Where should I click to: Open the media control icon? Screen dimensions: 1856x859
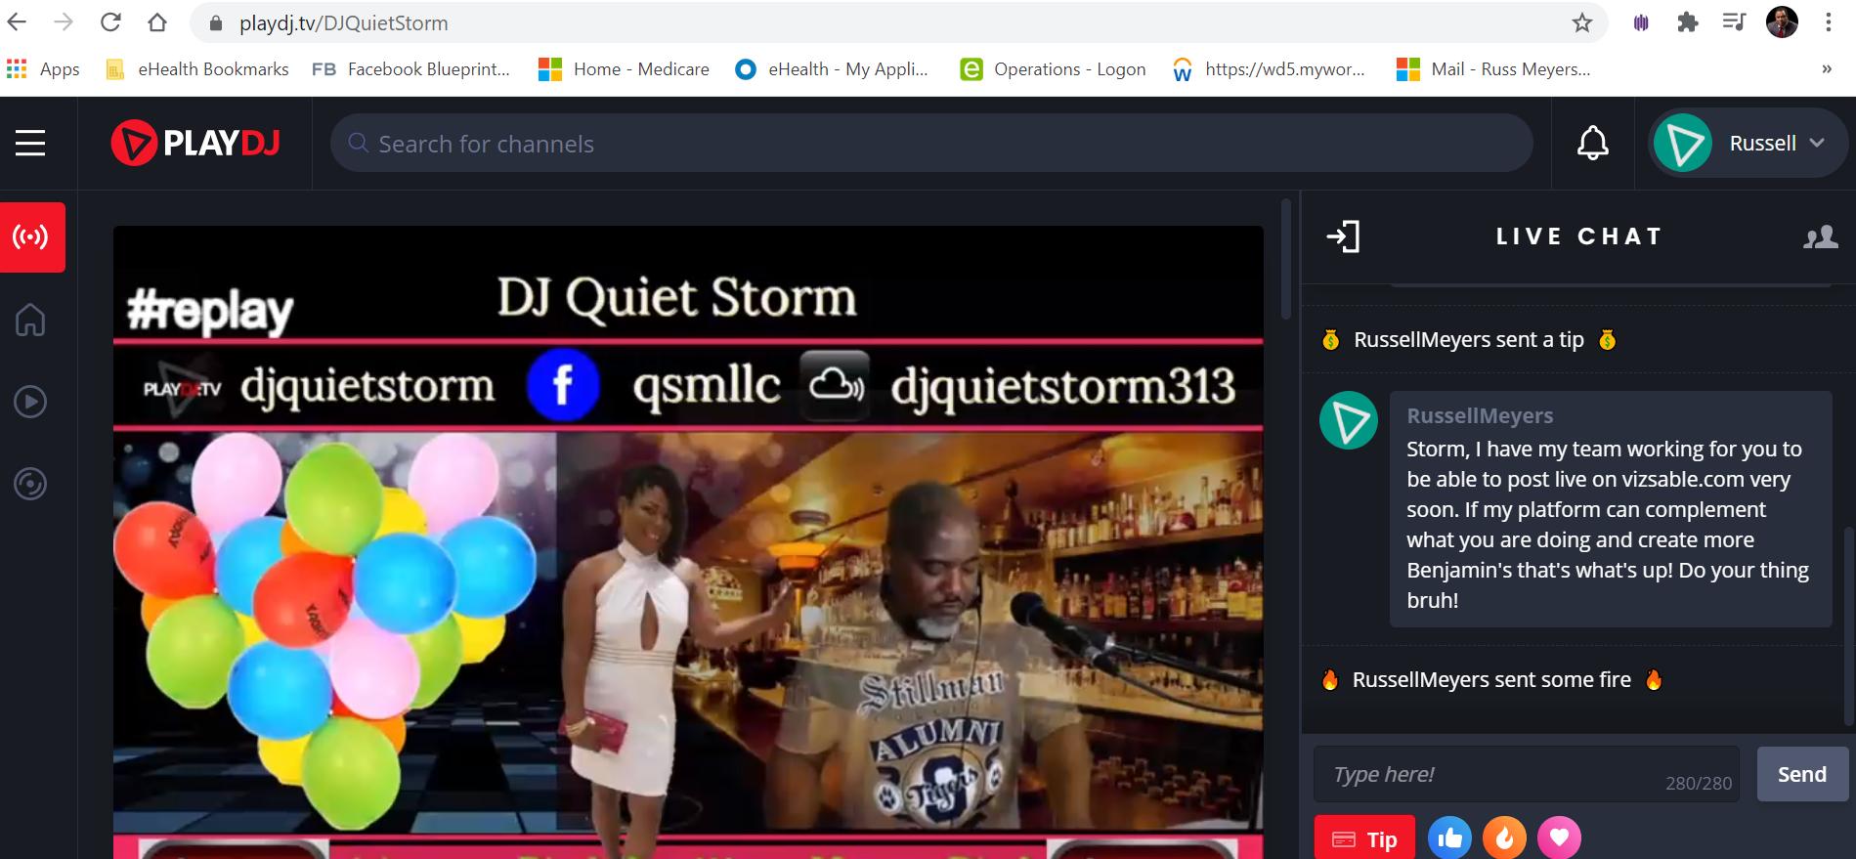(x=1735, y=21)
